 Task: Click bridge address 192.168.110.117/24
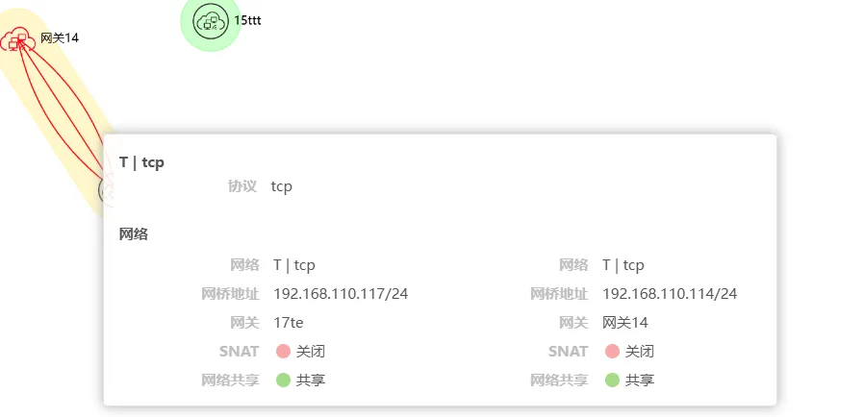point(341,294)
